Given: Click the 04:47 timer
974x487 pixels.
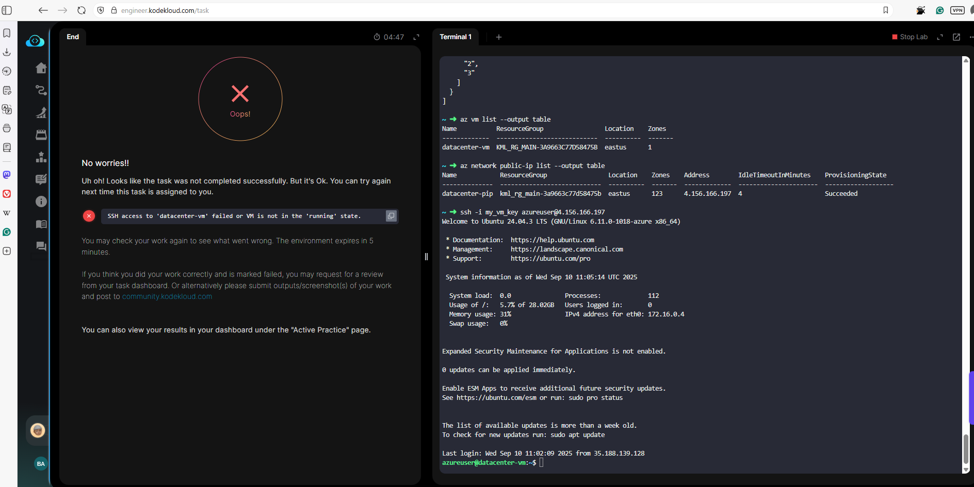Looking at the screenshot, I should pos(389,37).
